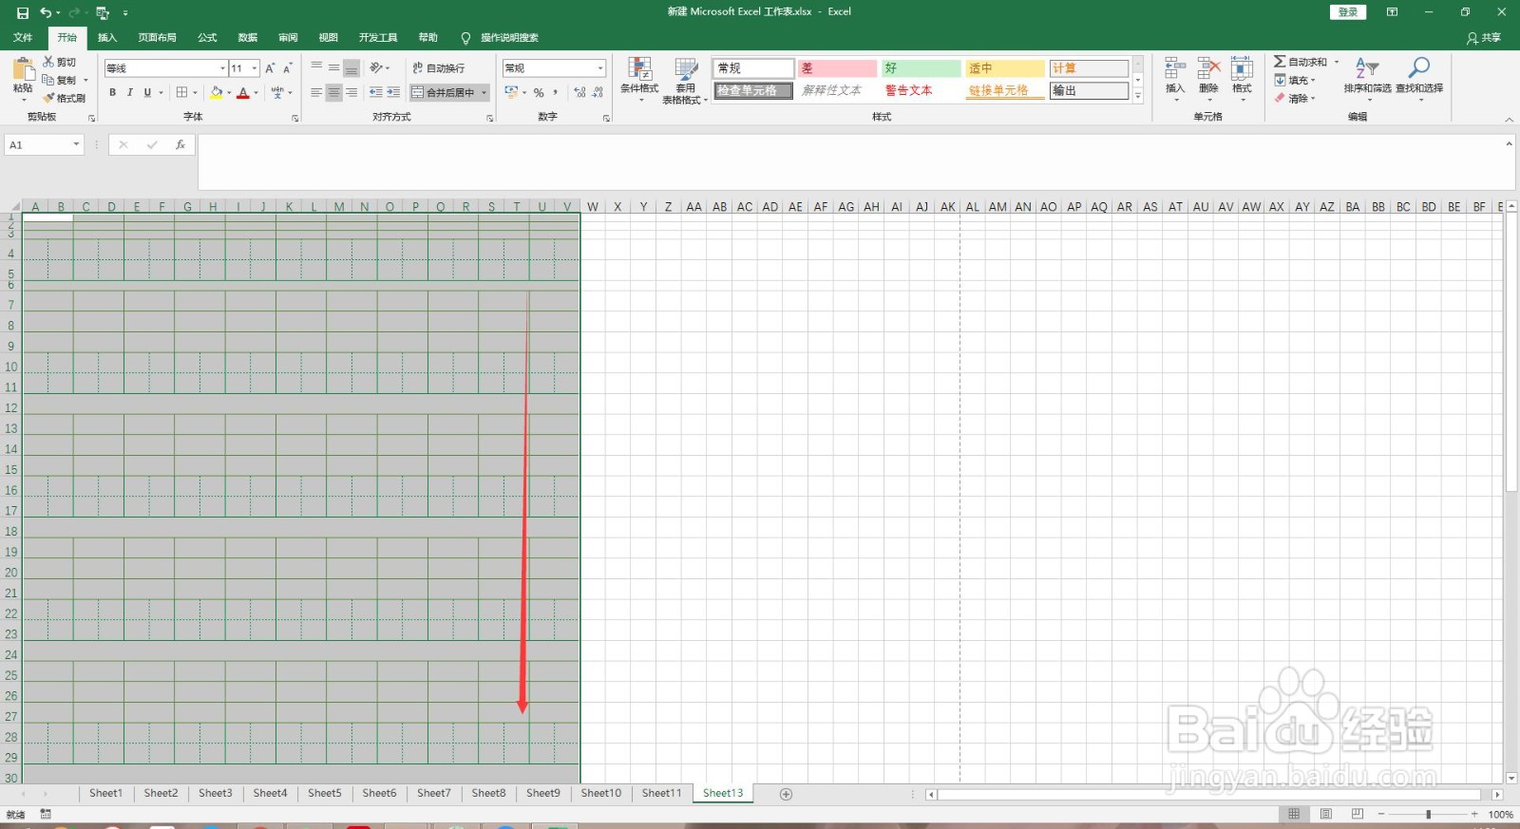
Task: Click the Delete cells (删除) icon
Action: pos(1208,68)
